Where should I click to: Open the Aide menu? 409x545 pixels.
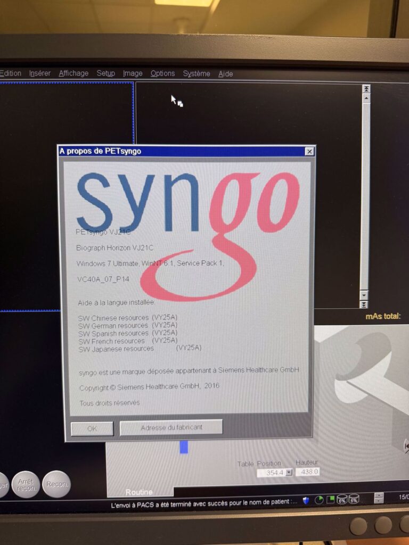click(225, 73)
